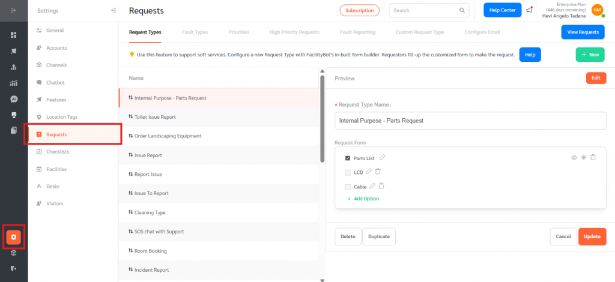This screenshot has height=282, width=615.
Task: Click the Add Option link
Action: tap(366, 199)
